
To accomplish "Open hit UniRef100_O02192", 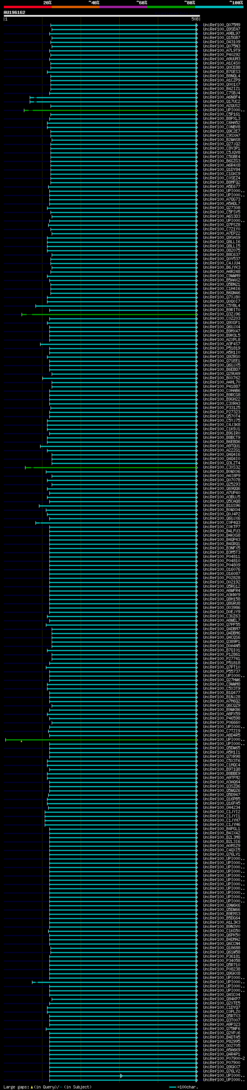I will click(x=222, y=582).
